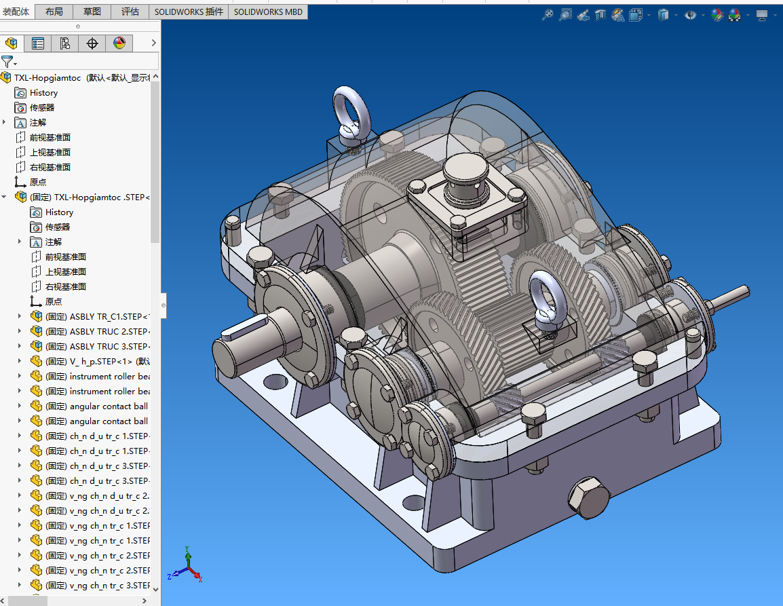Collapse the left panel using the handle
The width and height of the screenshot is (783, 606).
point(164,305)
